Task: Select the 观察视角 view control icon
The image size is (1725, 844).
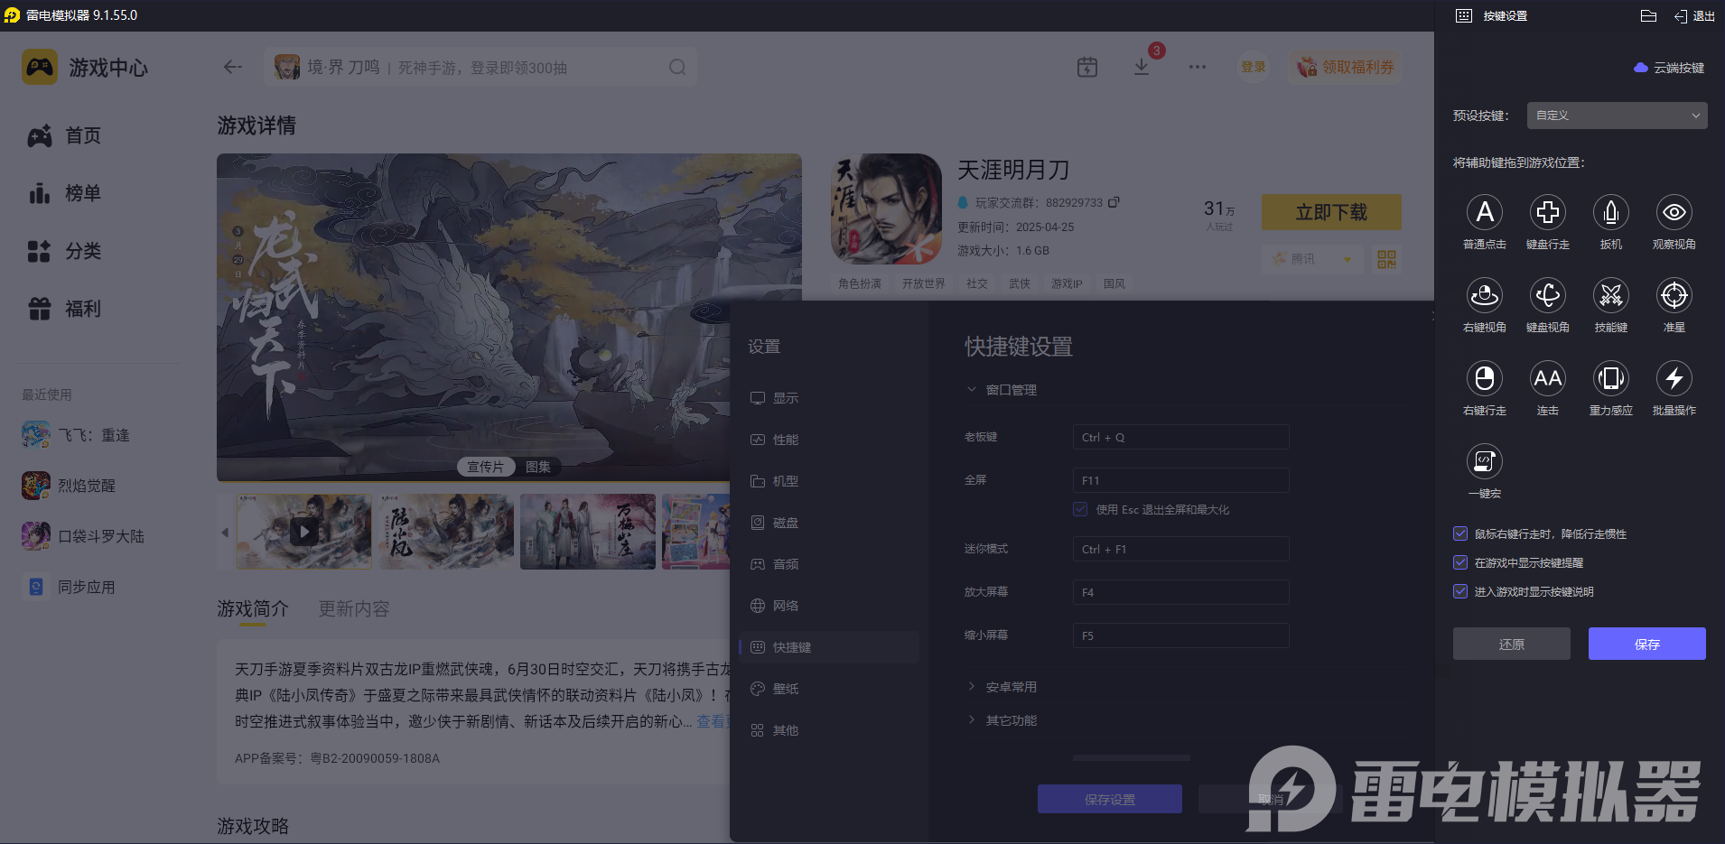Action: (x=1674, y=213)
